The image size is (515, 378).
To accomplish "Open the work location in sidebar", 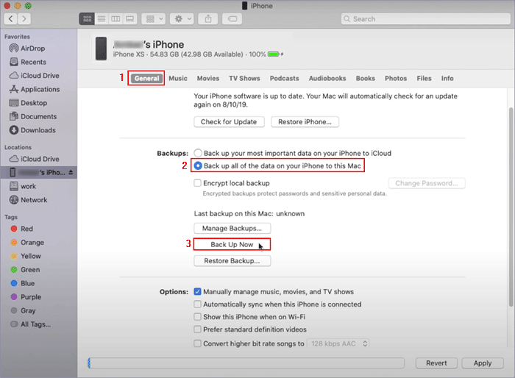I will tap(23, 186).
